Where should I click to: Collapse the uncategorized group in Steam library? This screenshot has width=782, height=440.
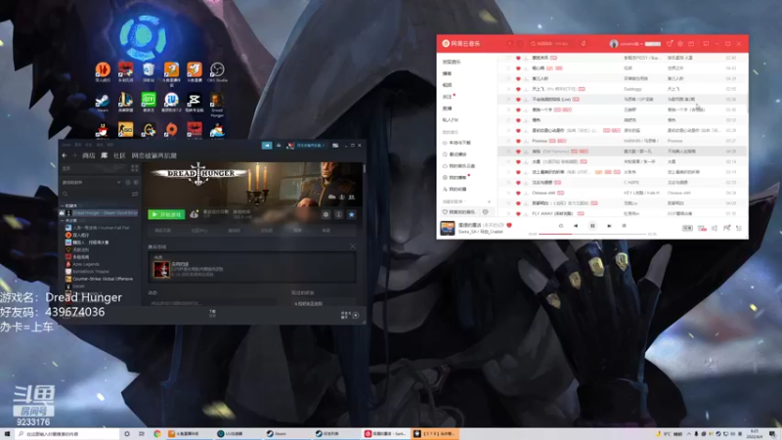coord(63,221)
